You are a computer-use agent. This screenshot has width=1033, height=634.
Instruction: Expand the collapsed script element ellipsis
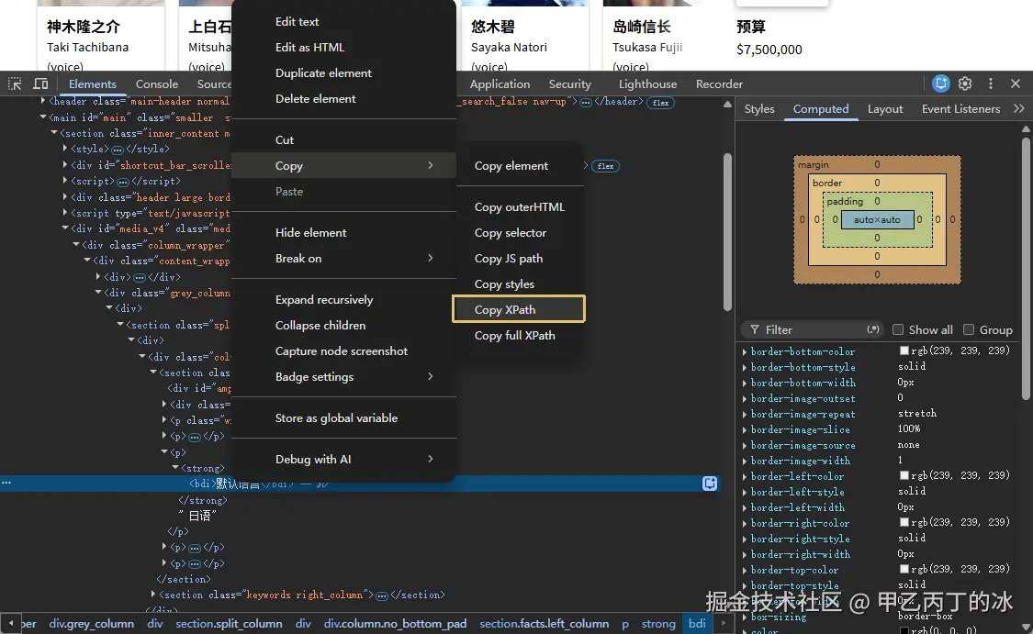122,182
